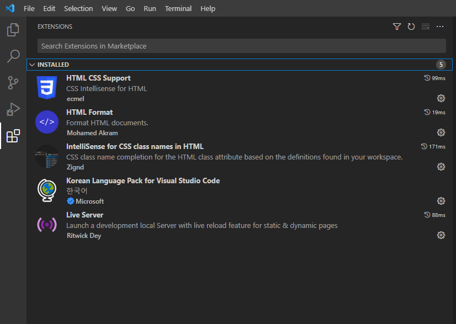
Task: Click the description Format HTML documents.
Action: (107, 123)
